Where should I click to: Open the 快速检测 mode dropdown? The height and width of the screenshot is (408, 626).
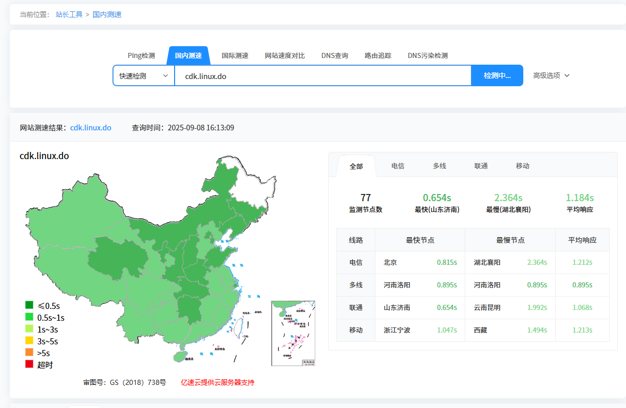click(x=144, y=75)
